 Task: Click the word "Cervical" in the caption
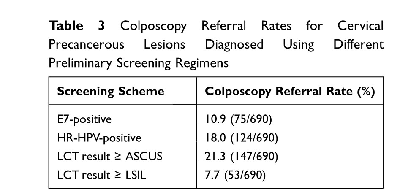[x=360, y=26]
